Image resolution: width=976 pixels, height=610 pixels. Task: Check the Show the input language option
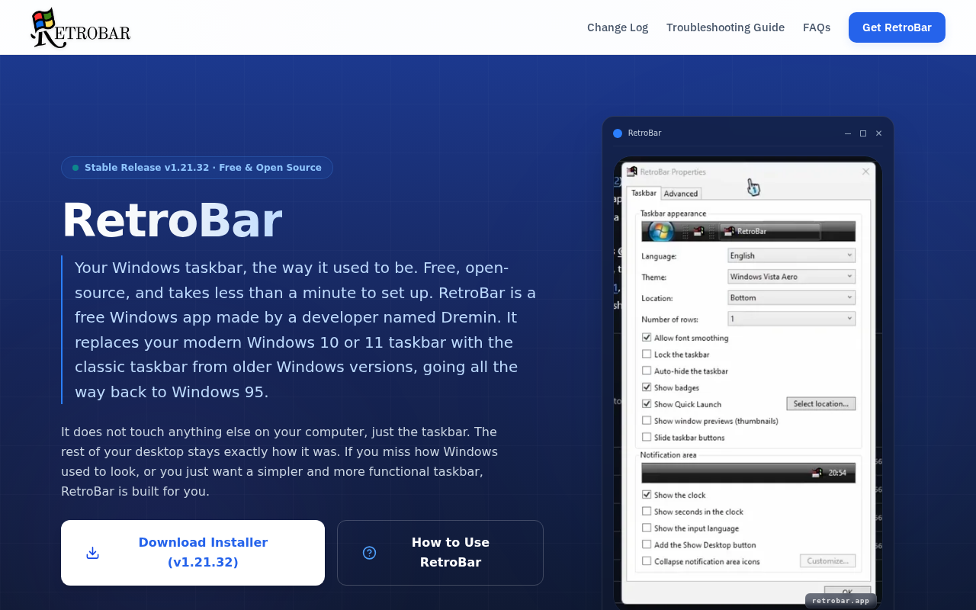pos(647,528)
